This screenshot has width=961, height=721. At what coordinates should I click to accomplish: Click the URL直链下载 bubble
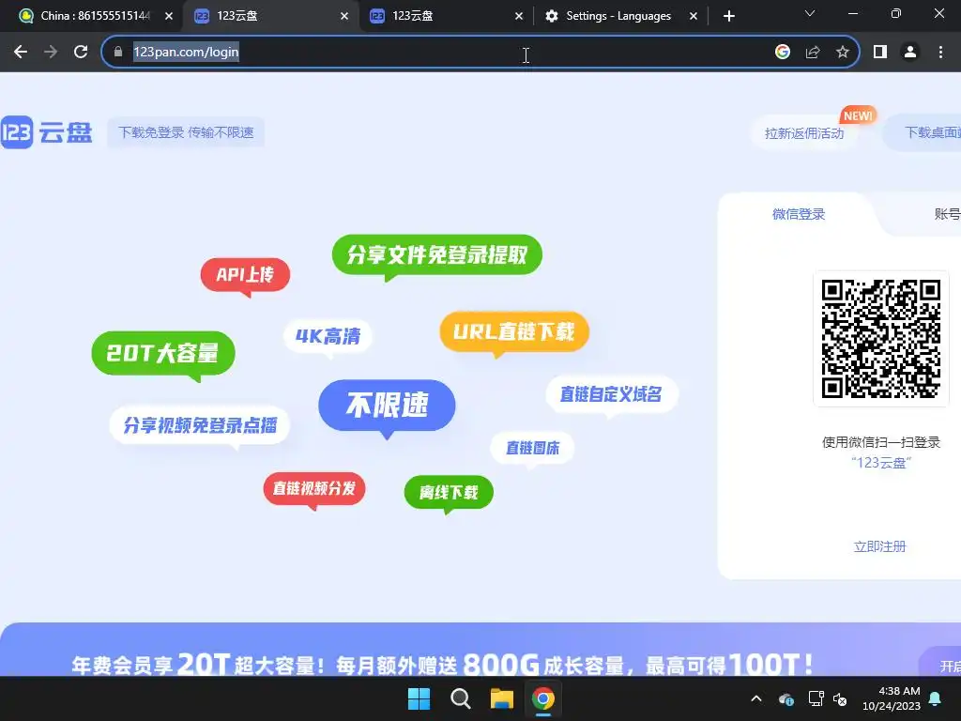coord(514,331)
